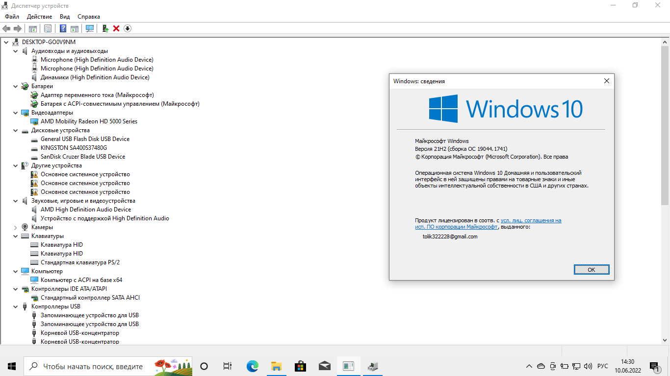Open the network icon in the system tray

[x=576, y=366]
